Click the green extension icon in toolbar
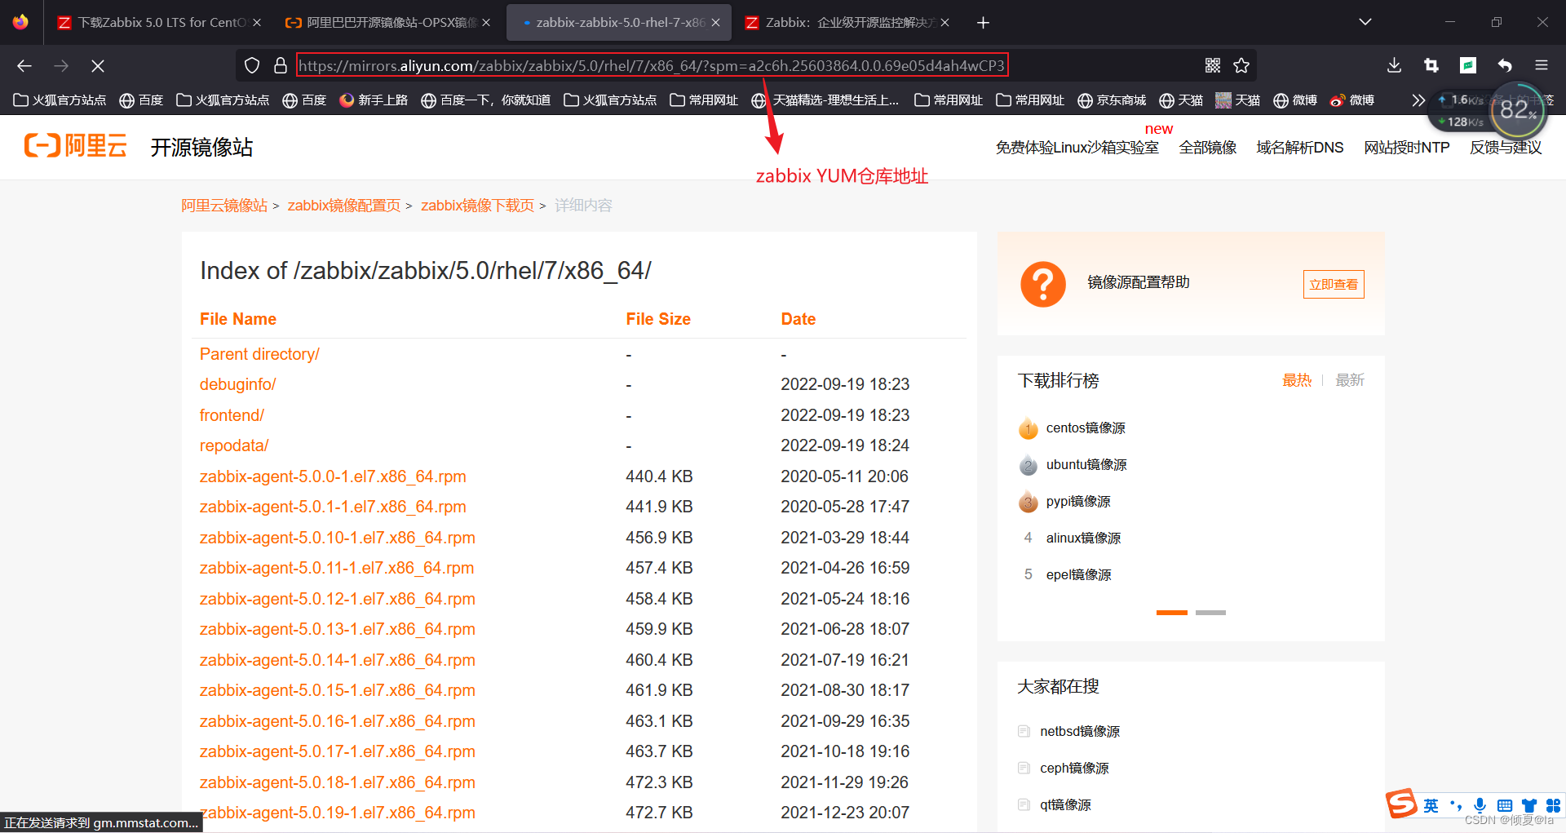1566x833 pixels. click(1468, 65)
